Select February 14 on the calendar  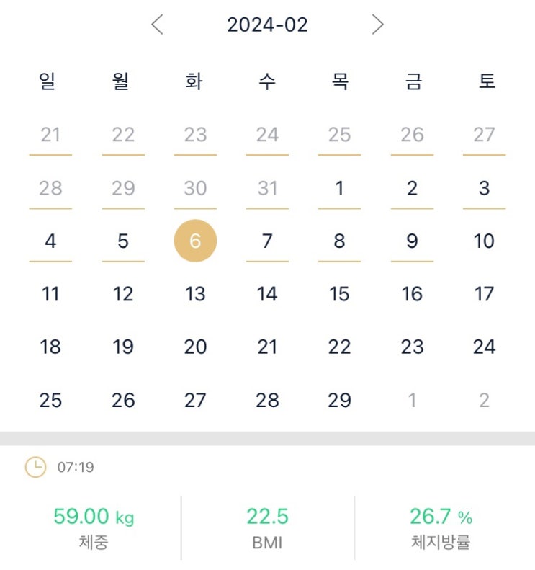(267, 294)
